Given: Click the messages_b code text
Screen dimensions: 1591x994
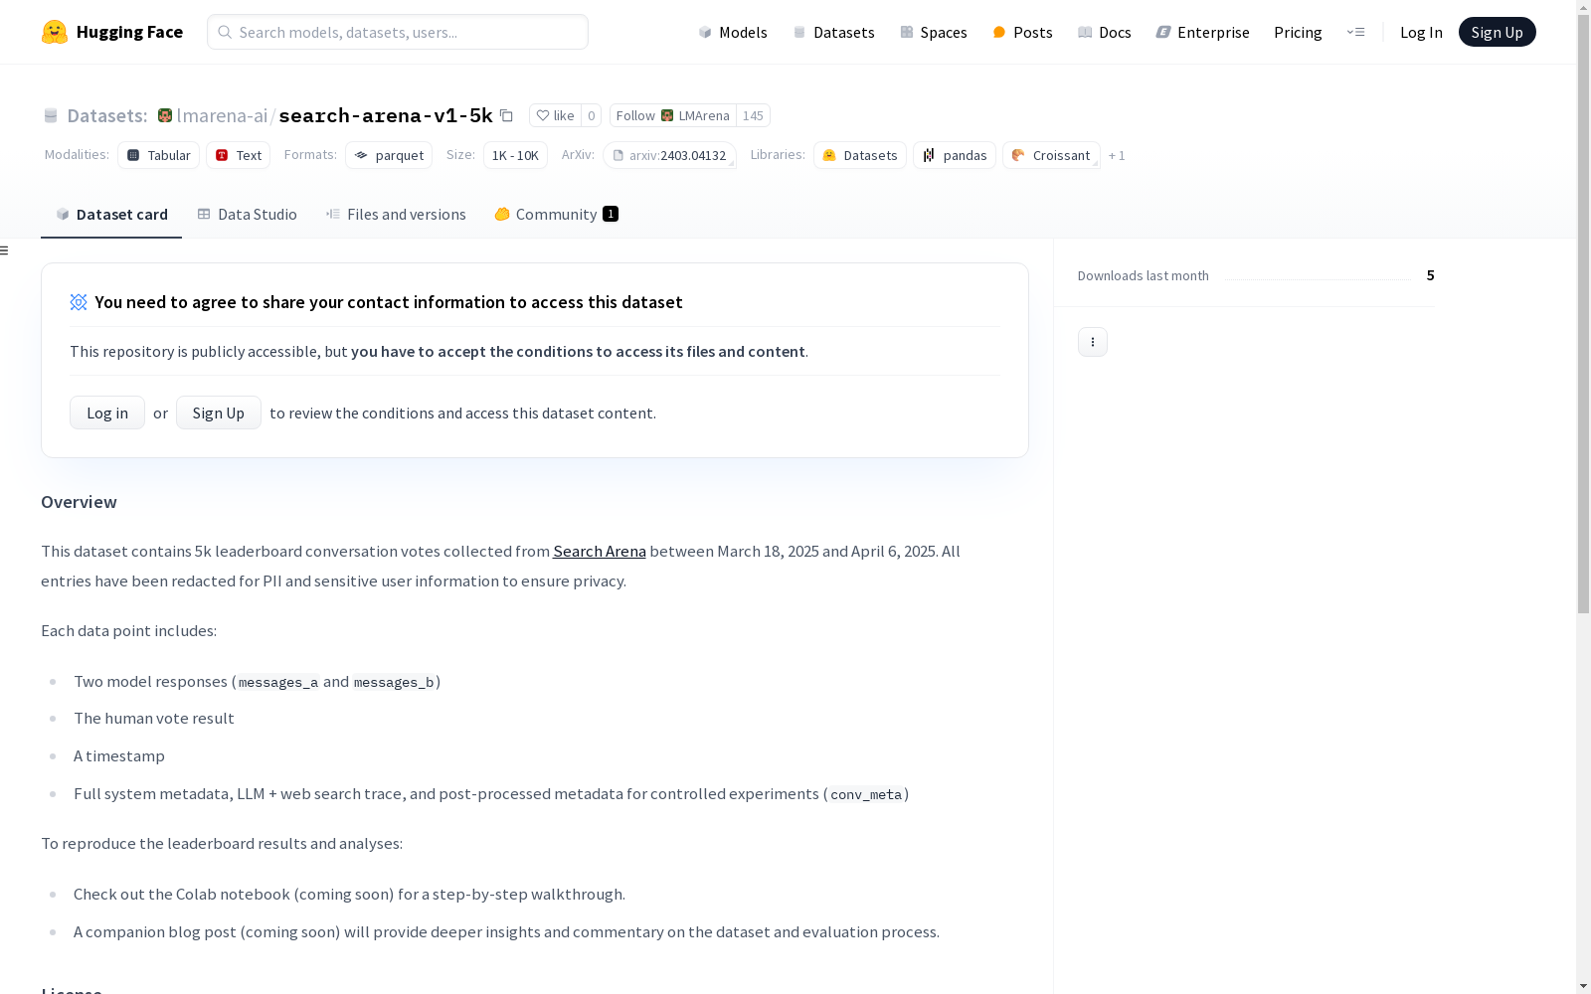Looking at the screenshot, I should coord(394,682).
